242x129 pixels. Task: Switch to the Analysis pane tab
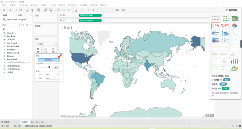20,15
